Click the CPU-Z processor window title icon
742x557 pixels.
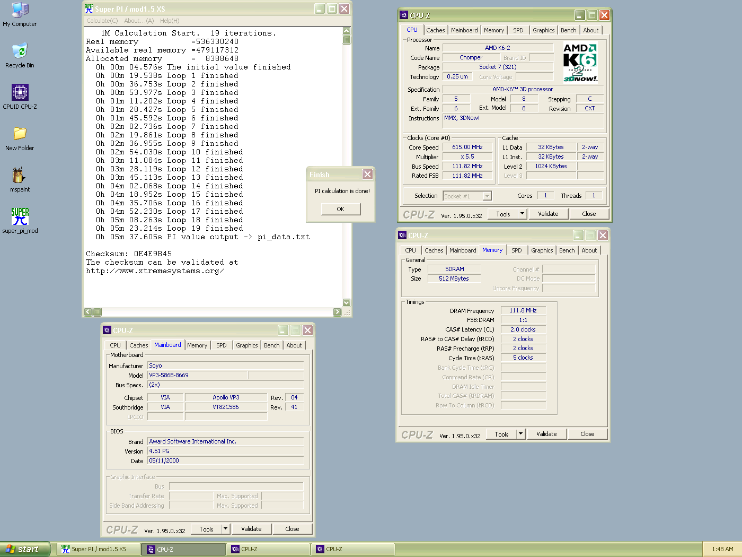pyautogui.click(x=404, y=15)
